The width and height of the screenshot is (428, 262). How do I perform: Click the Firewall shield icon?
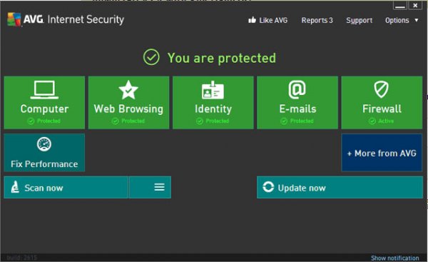pyautogui.click(x=382, y=89)
